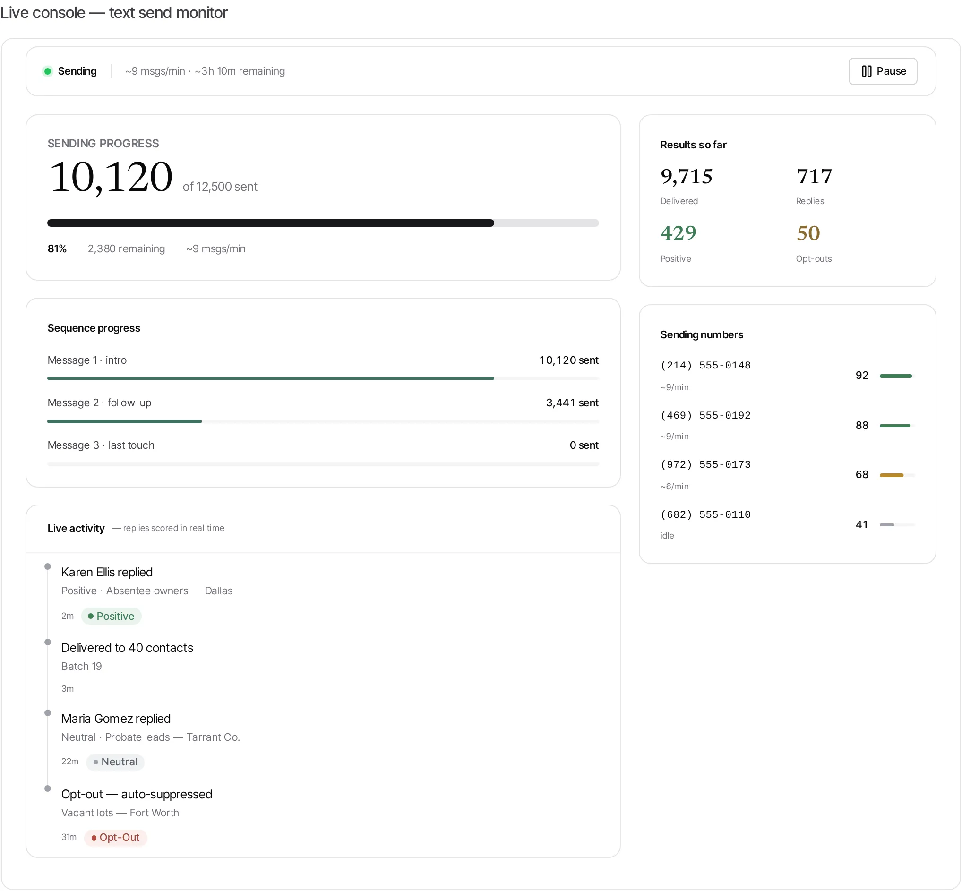Click '~6/min' rate under (972) 555-0173
Viewport: 962px width, 891px height.
pyautogui.click(x=675, y=487)
